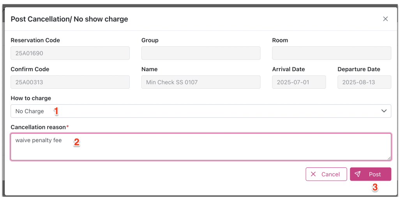
Task: Expand the How to charge chevron arrow
Action: click(x=384, y=111)
